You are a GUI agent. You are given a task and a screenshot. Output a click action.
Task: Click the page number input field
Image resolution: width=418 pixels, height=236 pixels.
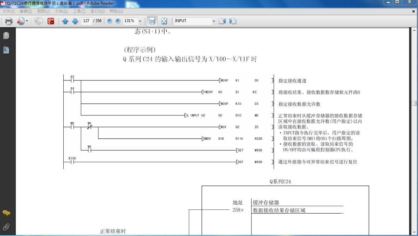(86, 21)
